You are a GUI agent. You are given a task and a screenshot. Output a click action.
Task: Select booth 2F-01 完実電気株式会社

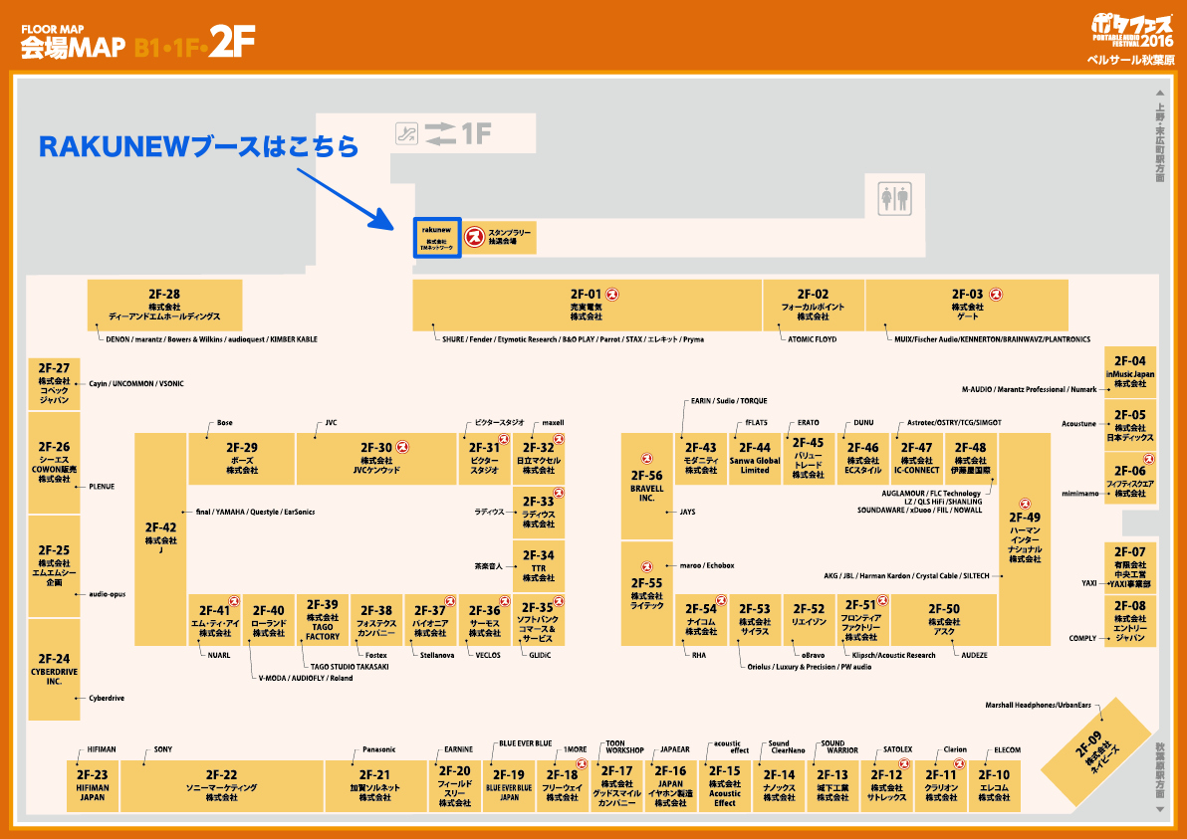click(x=587, y=305)
